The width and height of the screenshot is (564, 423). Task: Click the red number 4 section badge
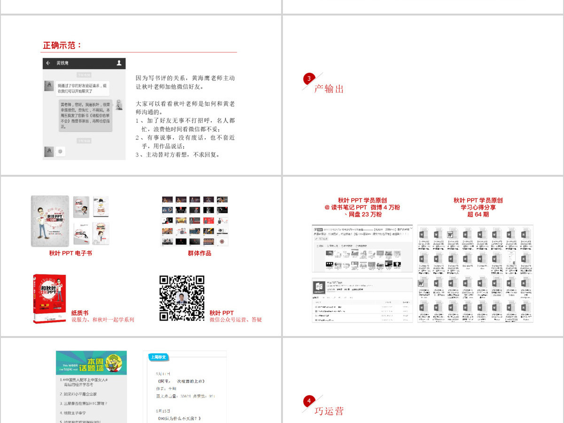[x=309, y=401]
